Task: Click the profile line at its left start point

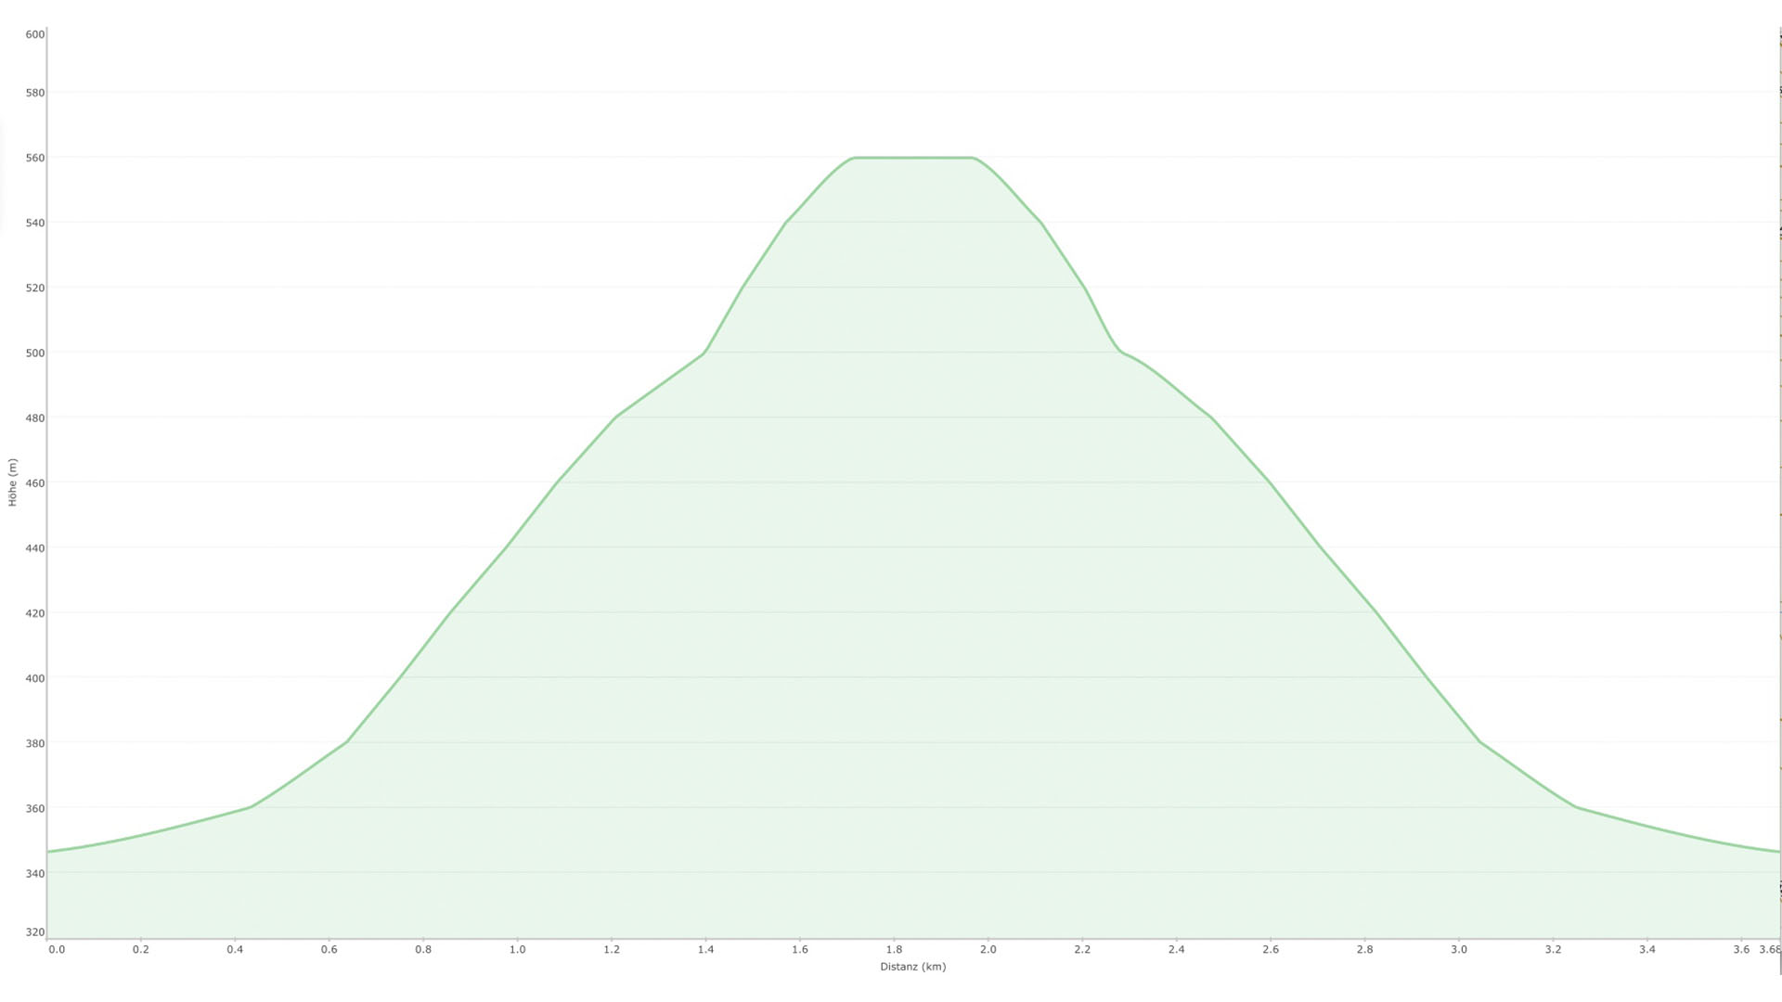Action: (48, 852)
